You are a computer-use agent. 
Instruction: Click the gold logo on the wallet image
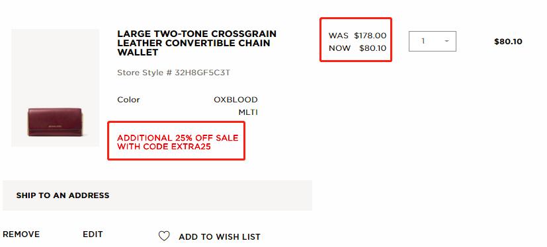(54, 126)
